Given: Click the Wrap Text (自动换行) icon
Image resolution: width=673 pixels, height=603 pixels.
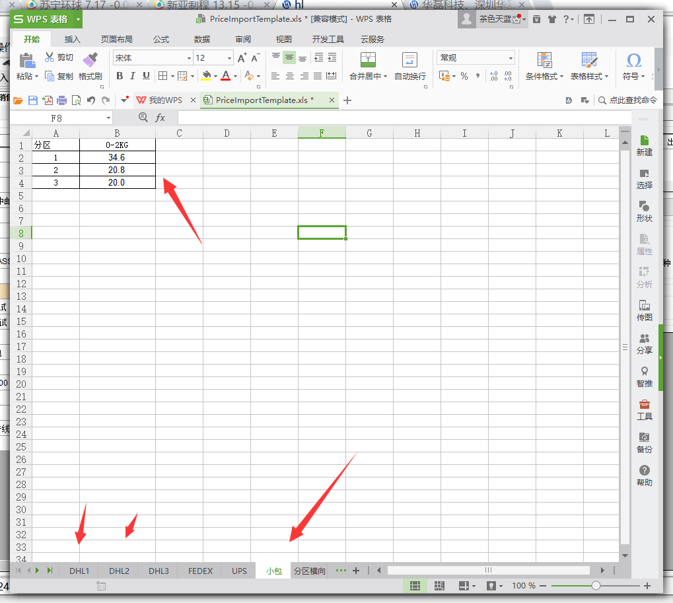Looking at the screenshot, I should coord(409,60).
